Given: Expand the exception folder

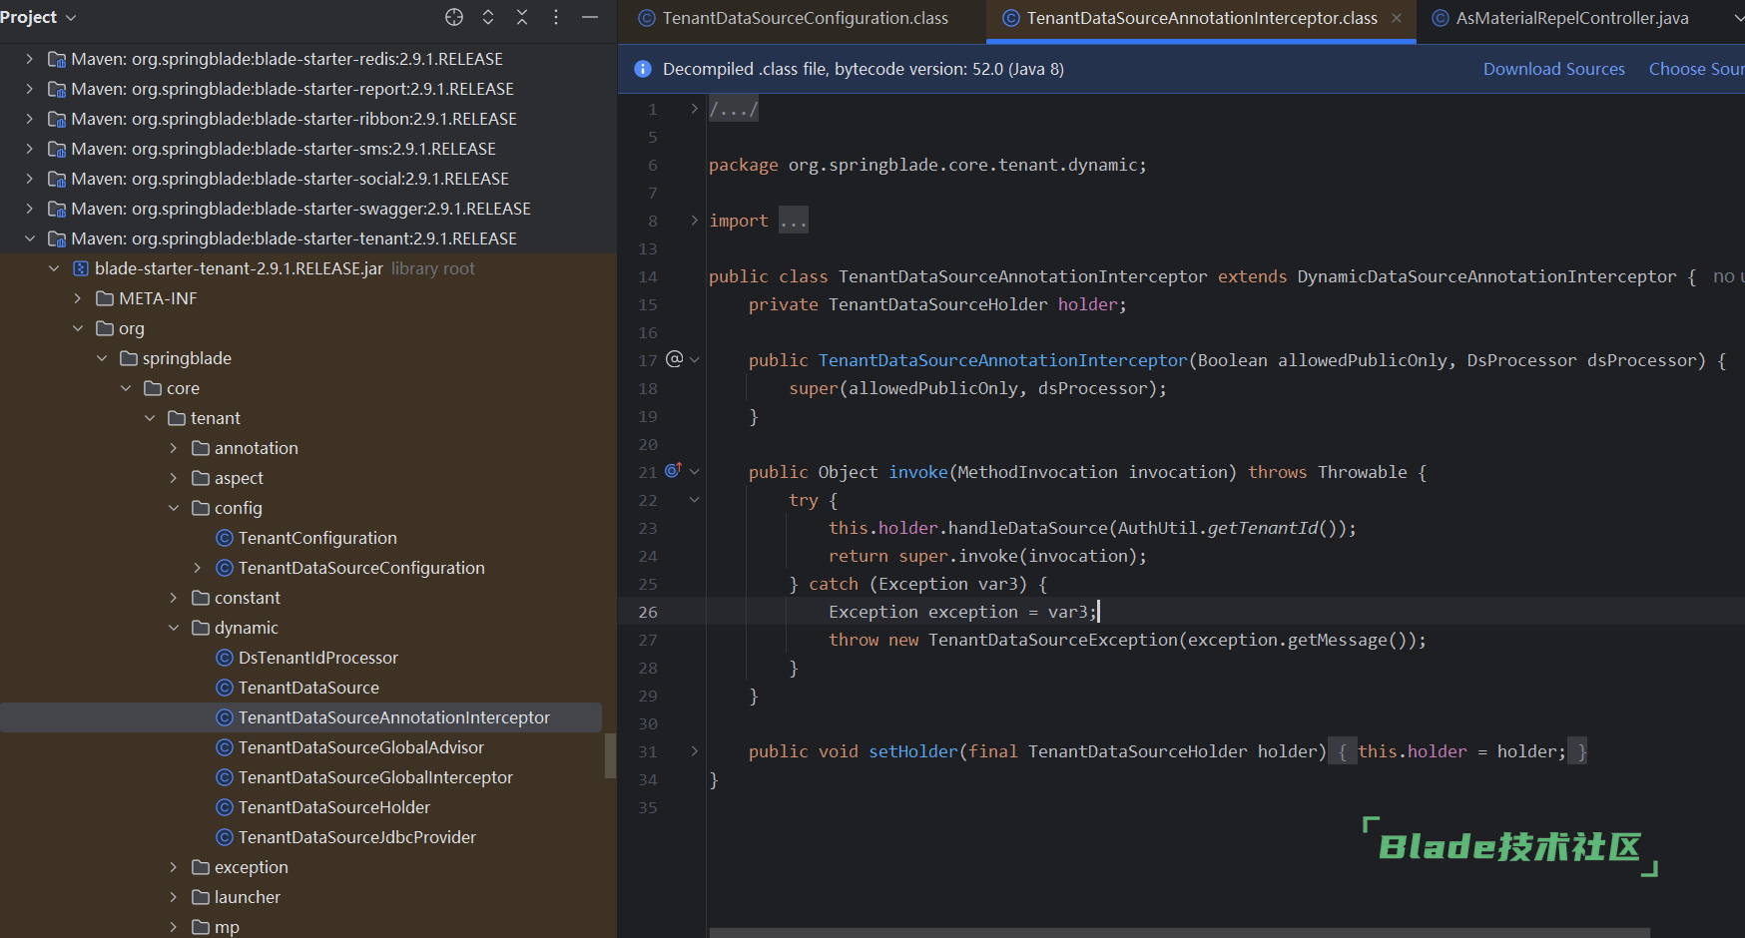Looking at the screenshot, I should pos(173,867).
